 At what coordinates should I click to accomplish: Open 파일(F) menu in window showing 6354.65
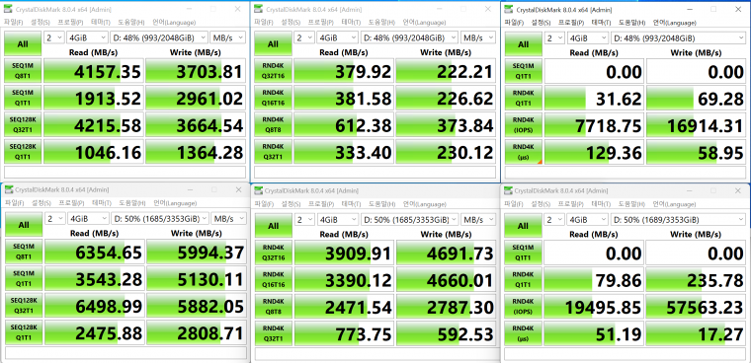tap(15, 203)
